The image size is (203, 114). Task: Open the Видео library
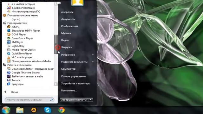pyautogui.click(x=65, y=40)
